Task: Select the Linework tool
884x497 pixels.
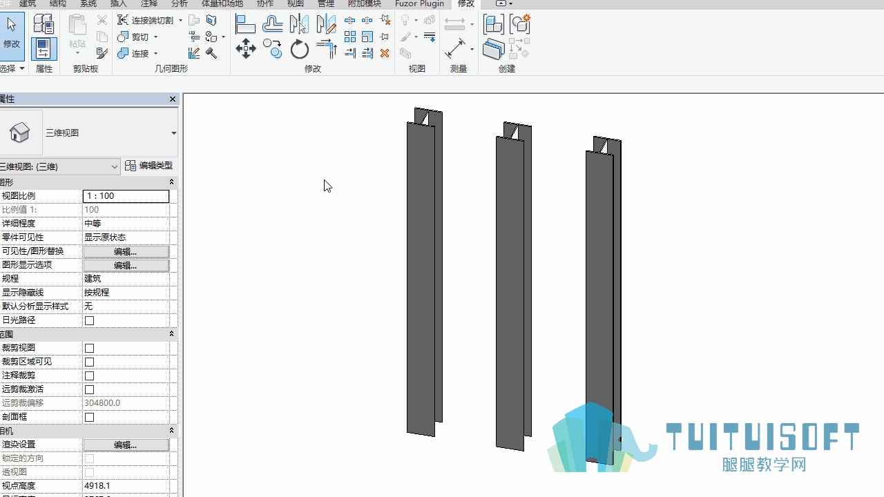Action: pyautogui.click(x=430, y=37)
